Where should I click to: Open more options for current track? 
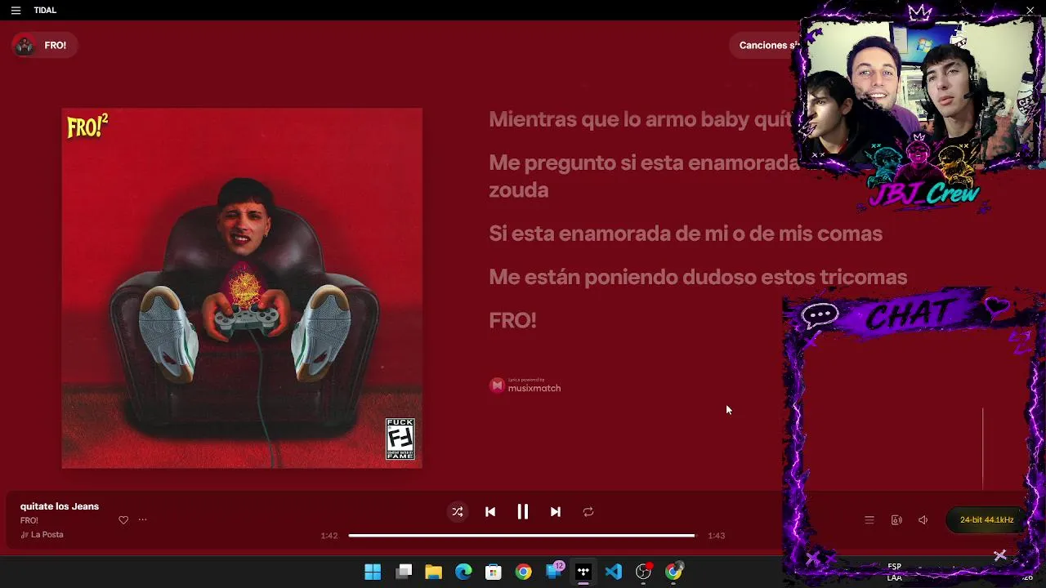pyautogui.click(x=142, y=520)
